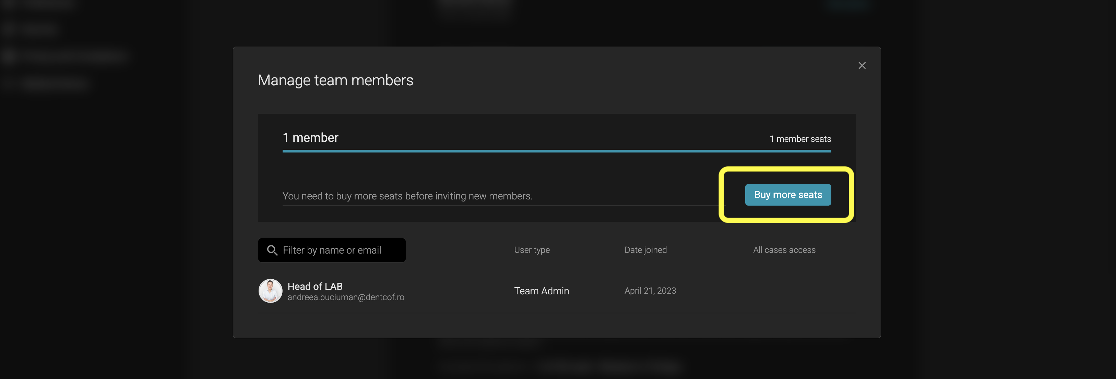1116x379 pixels.
Task: Click the Manage team members title
Action: pyautogui.click(x=335, y=80)
